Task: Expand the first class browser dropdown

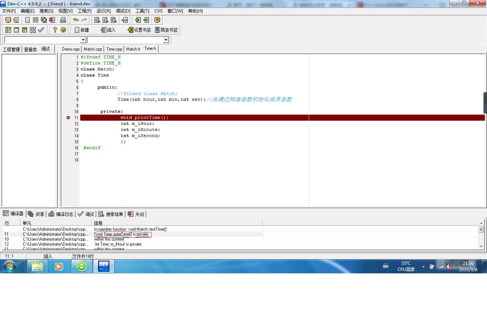Action: pos(83,40)
